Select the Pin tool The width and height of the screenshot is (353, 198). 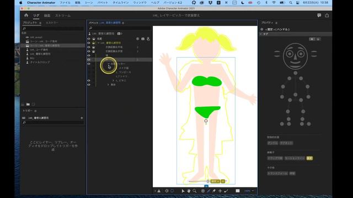[x=214, y=191]
